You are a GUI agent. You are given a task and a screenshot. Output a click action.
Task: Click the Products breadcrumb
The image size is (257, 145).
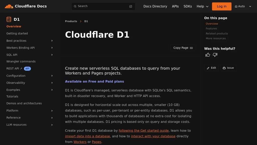tap(71, 21)
